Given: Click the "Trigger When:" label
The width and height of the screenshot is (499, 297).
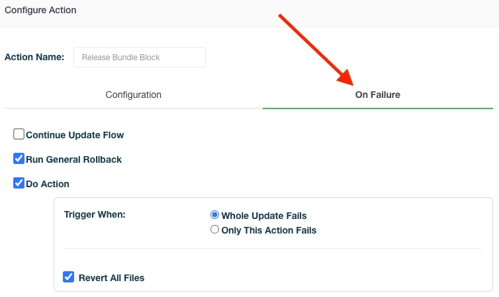Looking at the screenshot, I should point(95,215).
